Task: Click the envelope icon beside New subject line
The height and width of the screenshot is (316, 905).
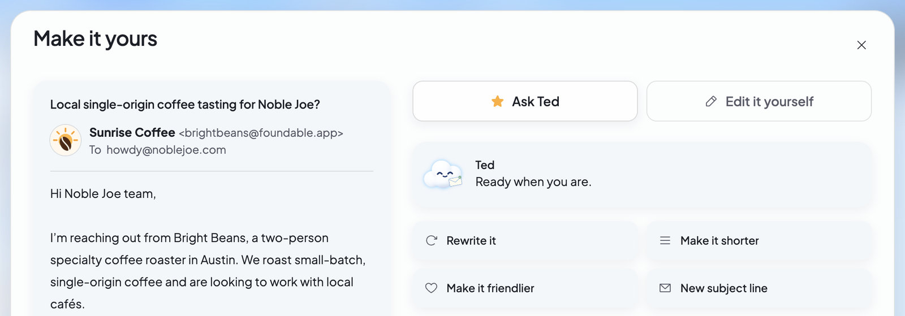Action: click(x=665, y=288)
